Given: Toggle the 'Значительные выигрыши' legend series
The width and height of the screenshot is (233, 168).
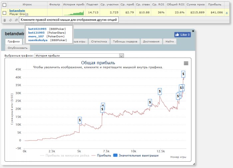Looking at the screenshot, I should tap(136, 156).
